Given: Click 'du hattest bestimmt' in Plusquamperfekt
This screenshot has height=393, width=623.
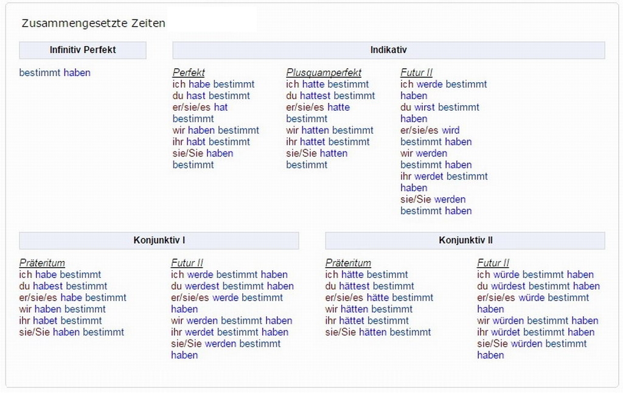Looking at the screenshot, I should pos(330,96).
